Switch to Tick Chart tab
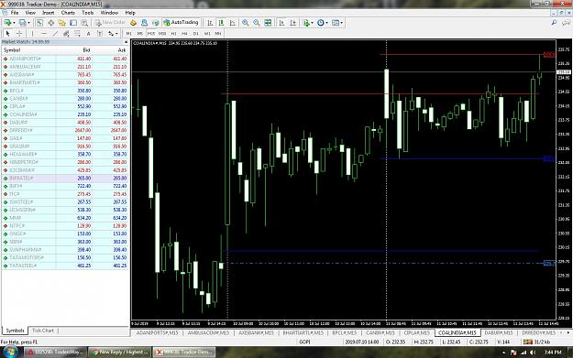This screenshot has height=358, width=573. (43, 331)
